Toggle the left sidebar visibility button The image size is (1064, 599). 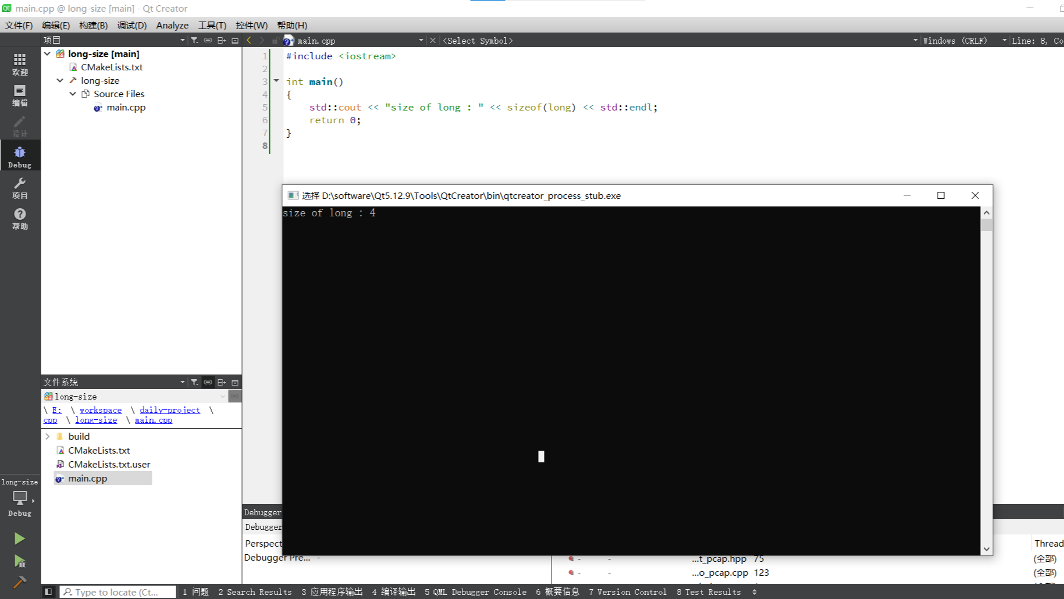click(x=48, y=592)
